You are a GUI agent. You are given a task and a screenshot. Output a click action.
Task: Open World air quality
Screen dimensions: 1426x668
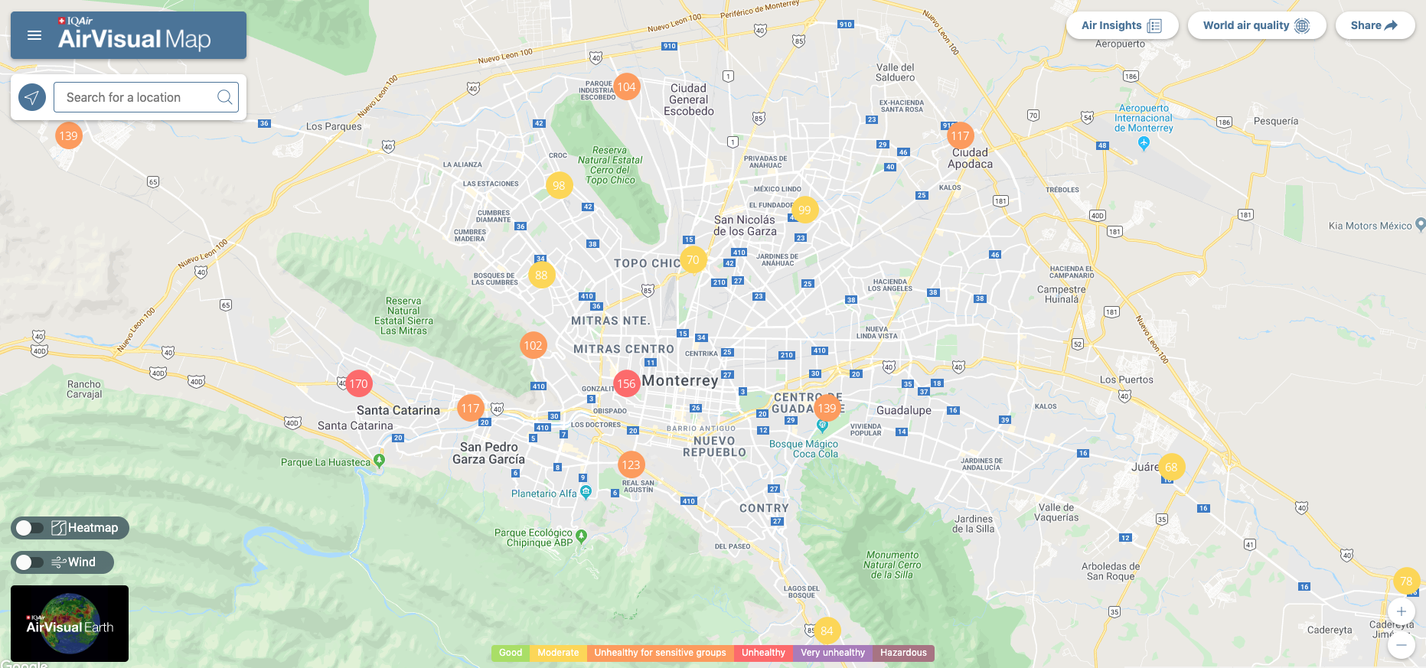click(x=1256, y=25)
